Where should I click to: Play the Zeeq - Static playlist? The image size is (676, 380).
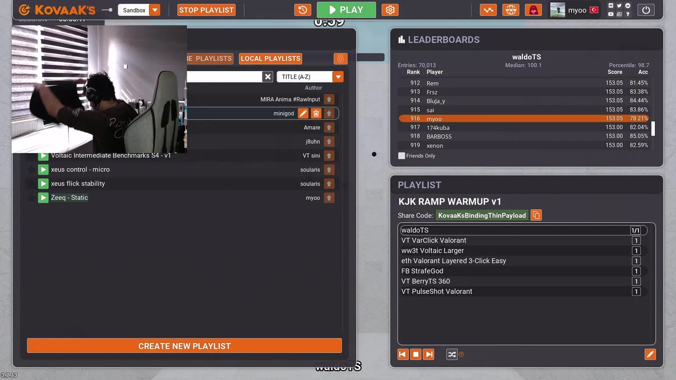click(43, 198)
